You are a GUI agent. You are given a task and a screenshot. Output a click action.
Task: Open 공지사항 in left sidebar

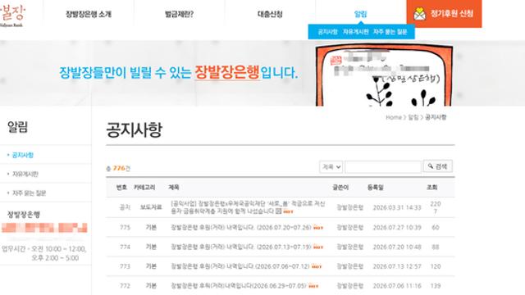click(23, 155)
